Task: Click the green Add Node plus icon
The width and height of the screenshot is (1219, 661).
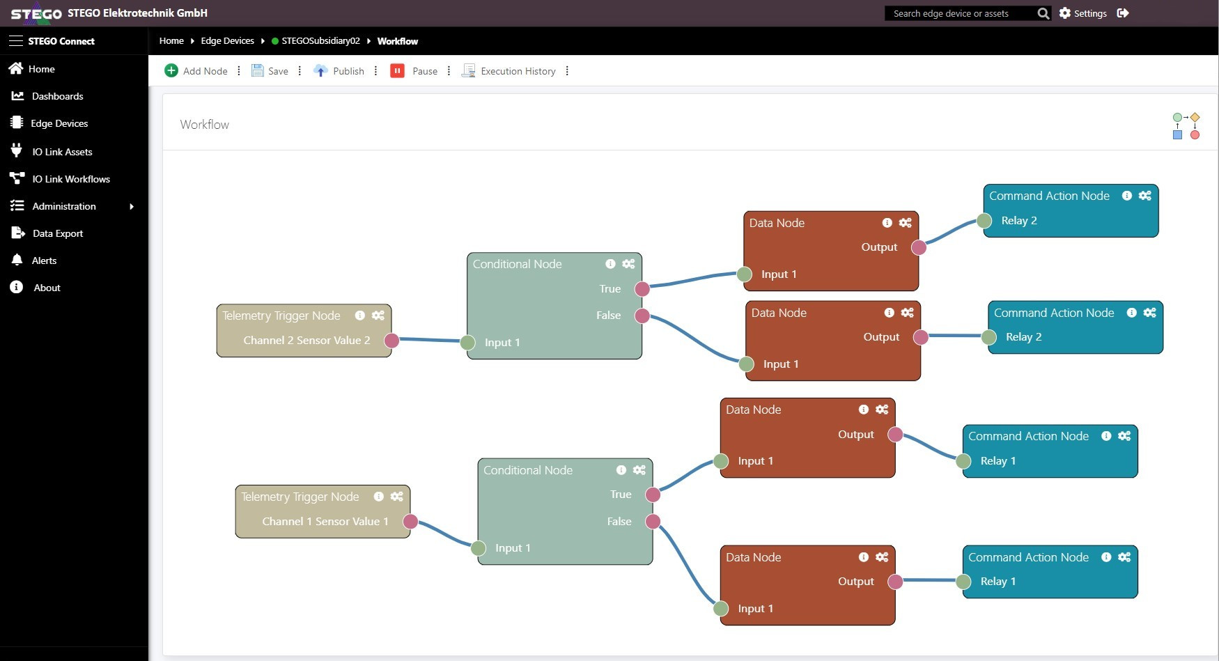Action: point(171,70)
